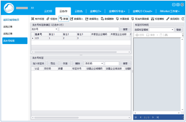Screen dimensions: 186x122
Task: Open the mail envelope icon
Action: click(x=32, y=8)
